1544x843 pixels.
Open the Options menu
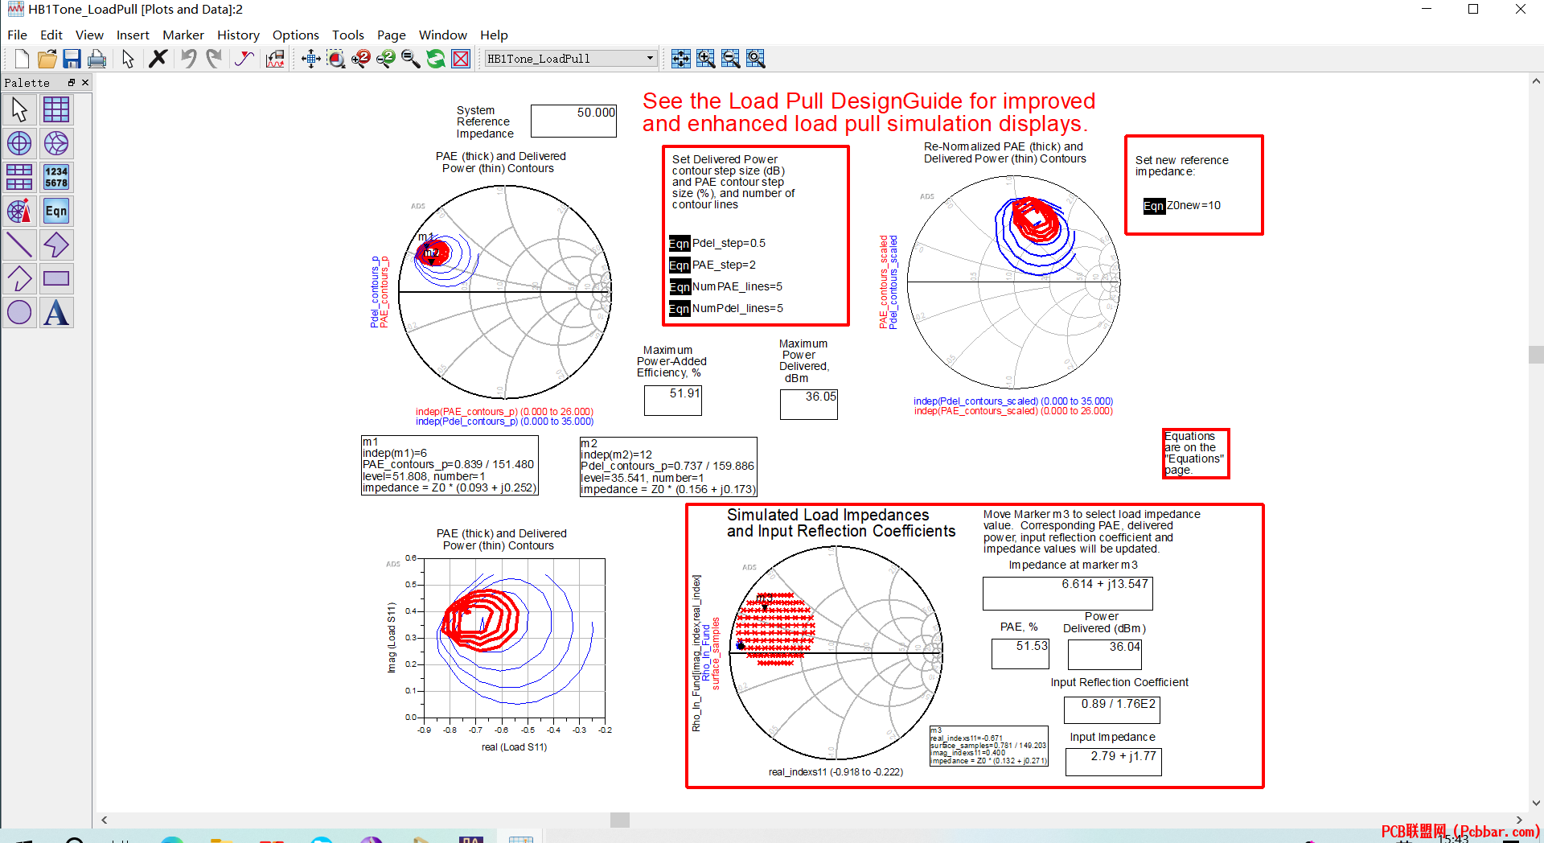click(295, 35)
